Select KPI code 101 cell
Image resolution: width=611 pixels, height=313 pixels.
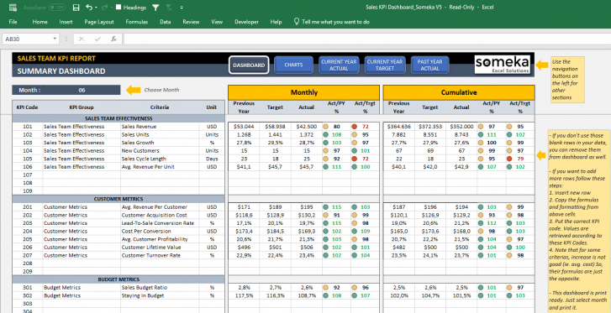[27, 127]
